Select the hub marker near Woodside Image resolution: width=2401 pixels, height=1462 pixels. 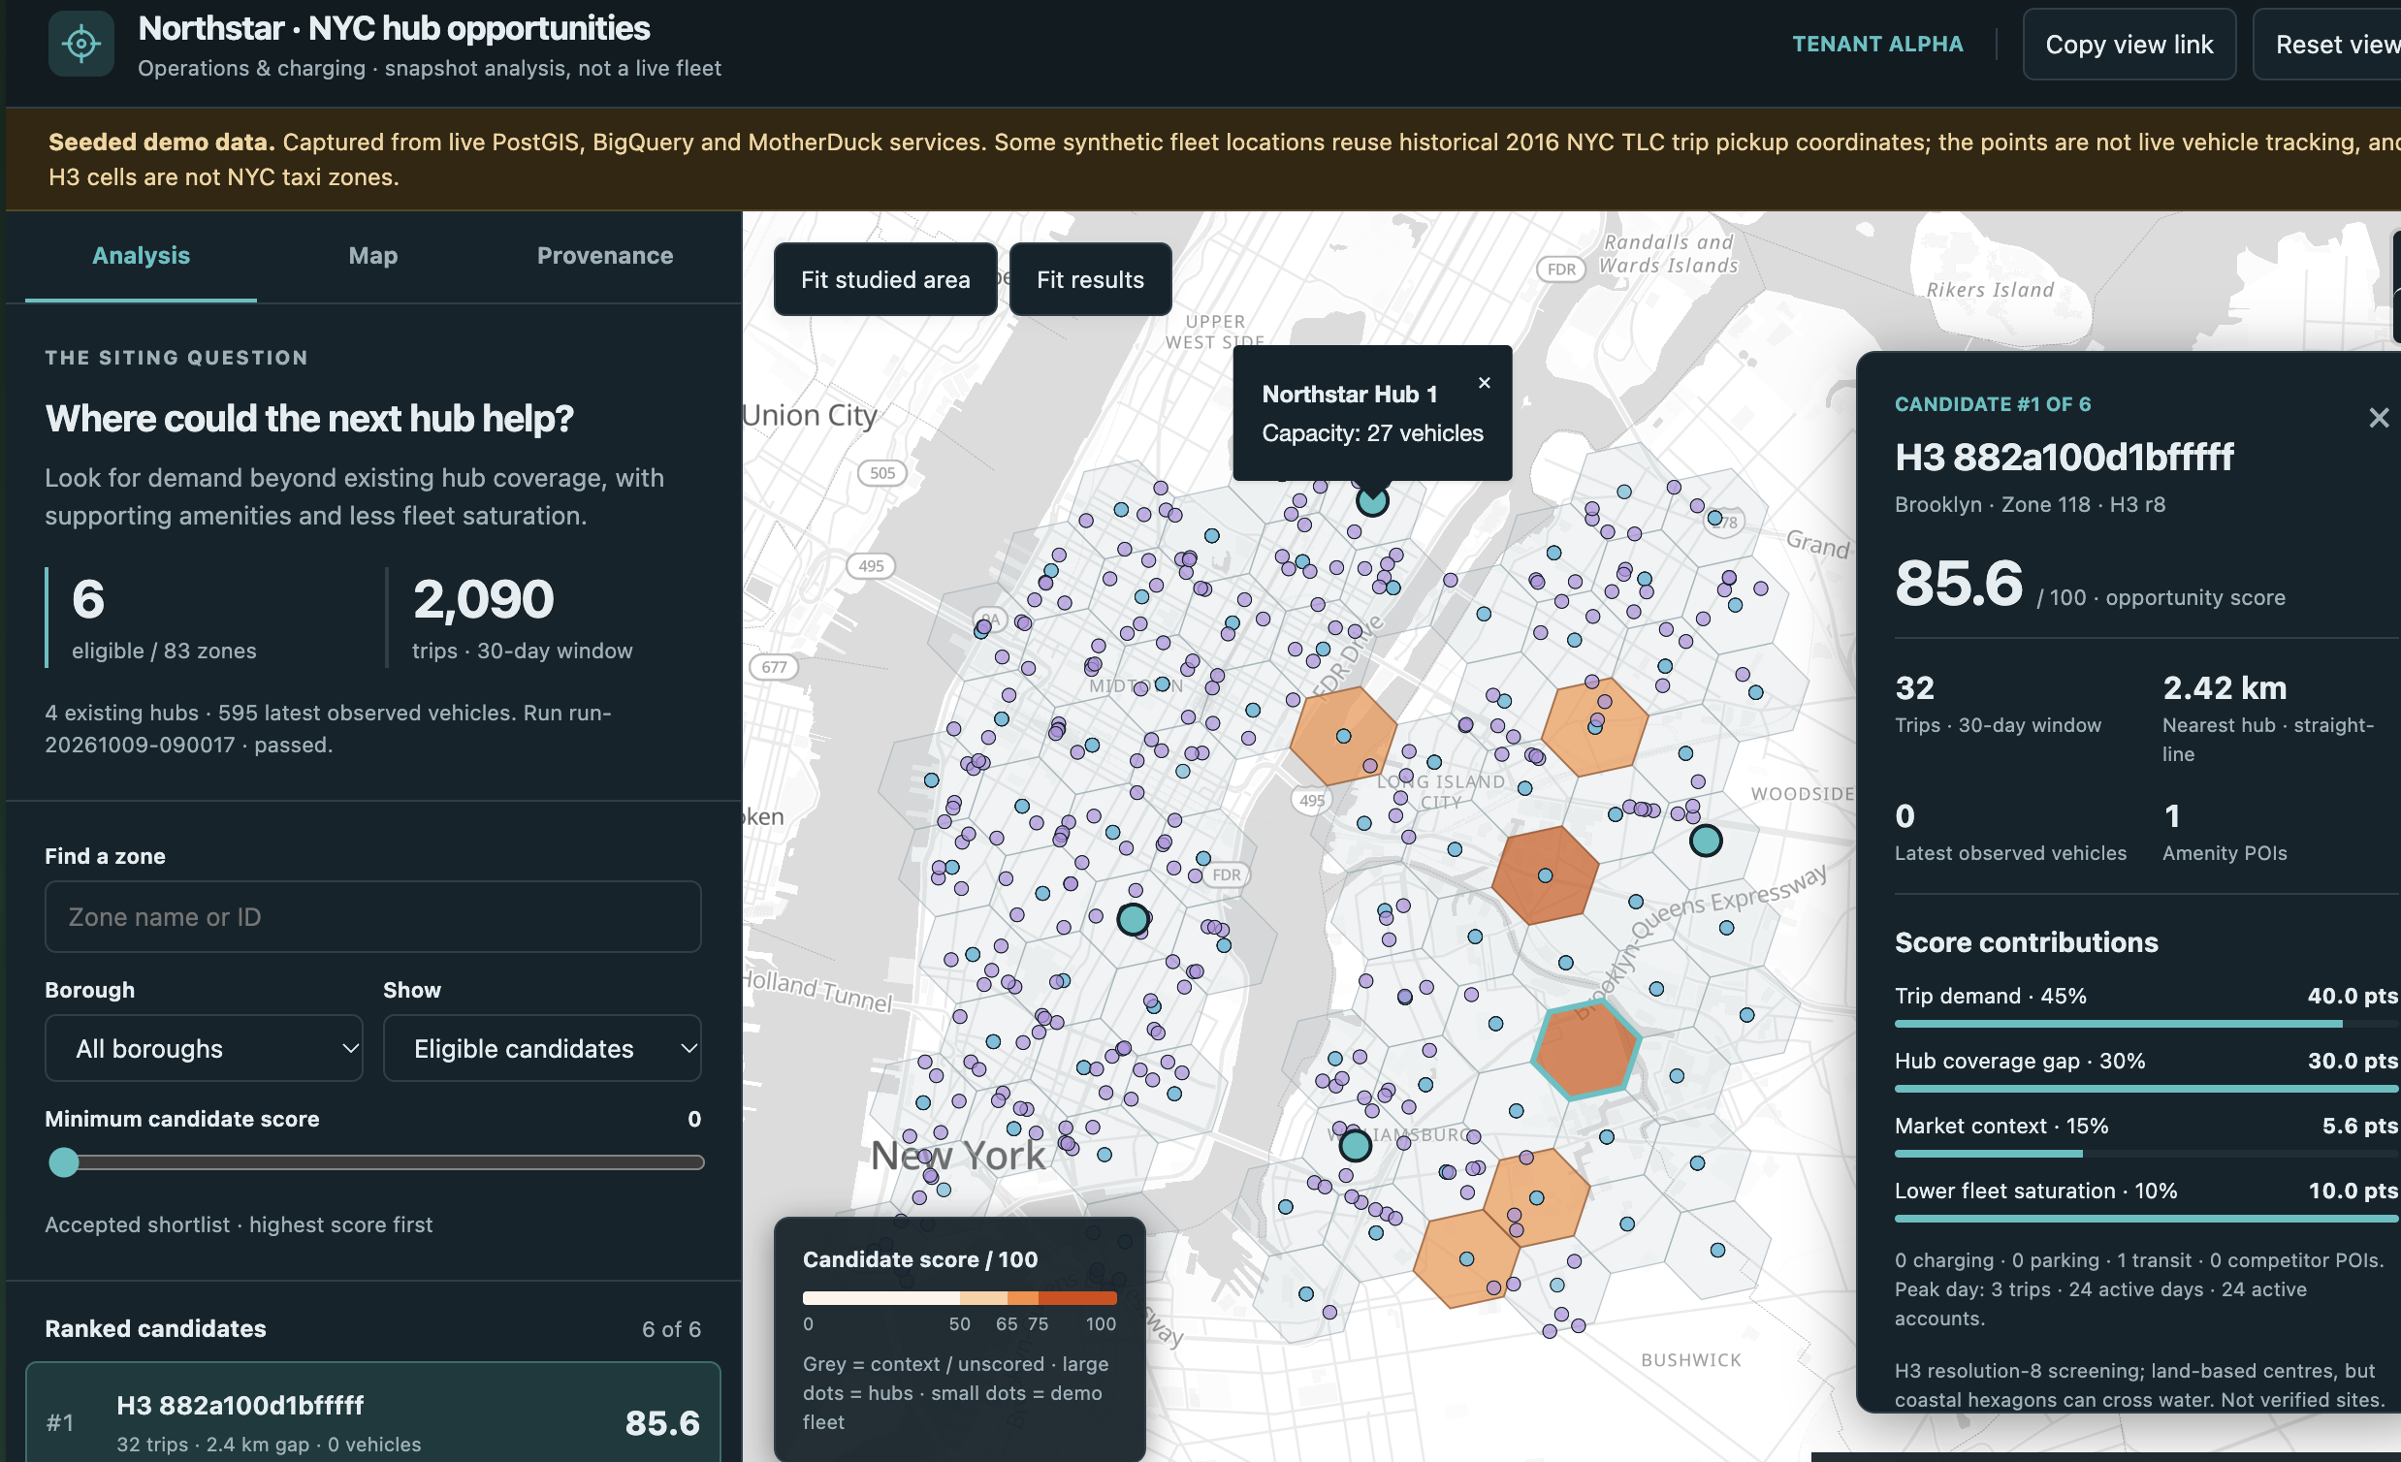coord(1706,841)
